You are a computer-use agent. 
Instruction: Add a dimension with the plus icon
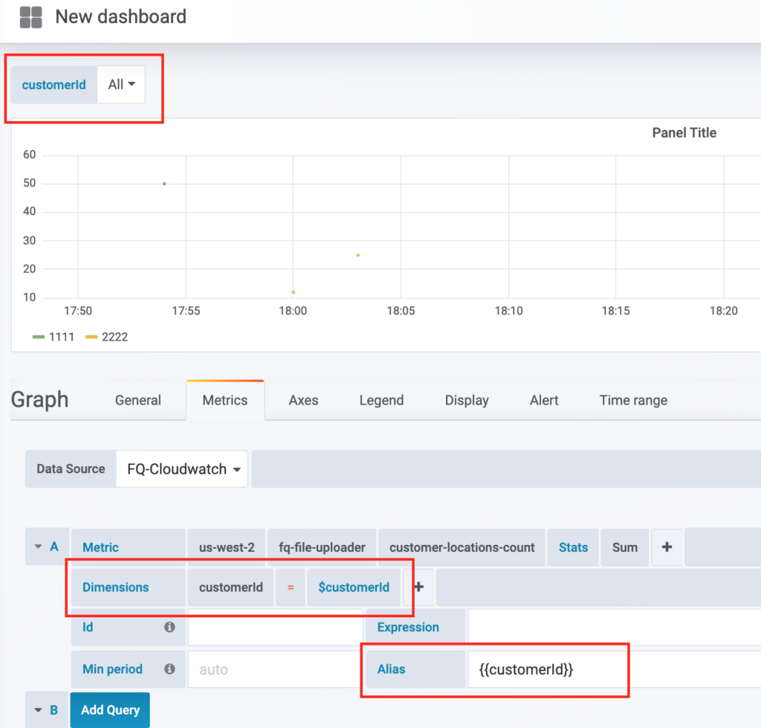(x=419, y=587)
